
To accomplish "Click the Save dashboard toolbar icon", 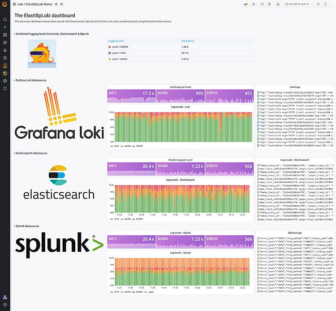I will tap(254, 4).
